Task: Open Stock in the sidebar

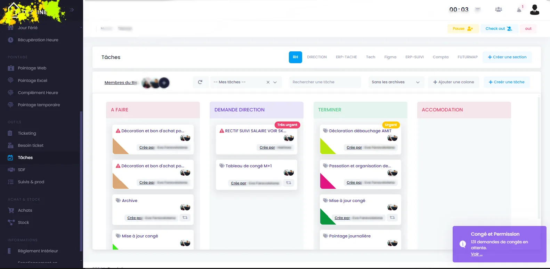Action: (23, 222)
